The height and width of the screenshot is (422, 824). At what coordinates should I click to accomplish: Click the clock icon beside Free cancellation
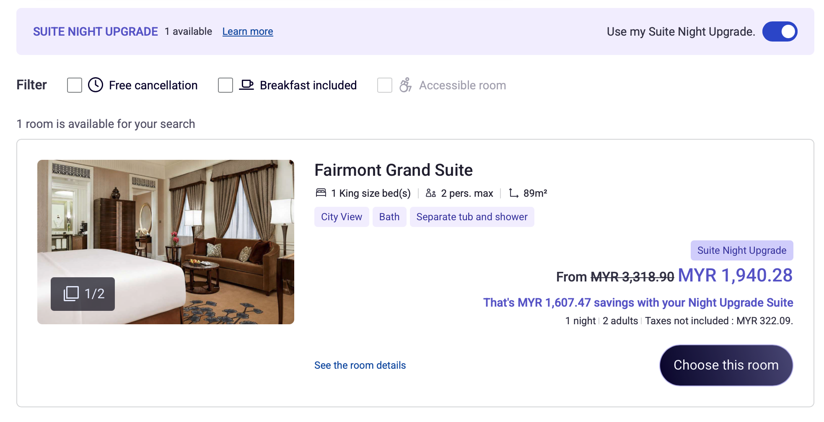(x=96, y=85)
